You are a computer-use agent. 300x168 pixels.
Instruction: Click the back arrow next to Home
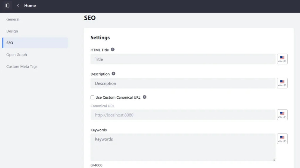pos(18,6)
